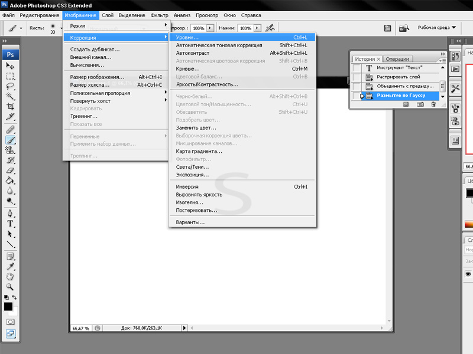Click the black foreground color swatch
The width and height of the screenshot is (473, 354).
click(x=8, y=307)
